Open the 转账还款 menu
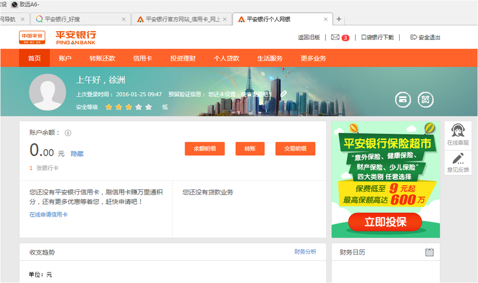478x283 pixels. tap(102, 59)
